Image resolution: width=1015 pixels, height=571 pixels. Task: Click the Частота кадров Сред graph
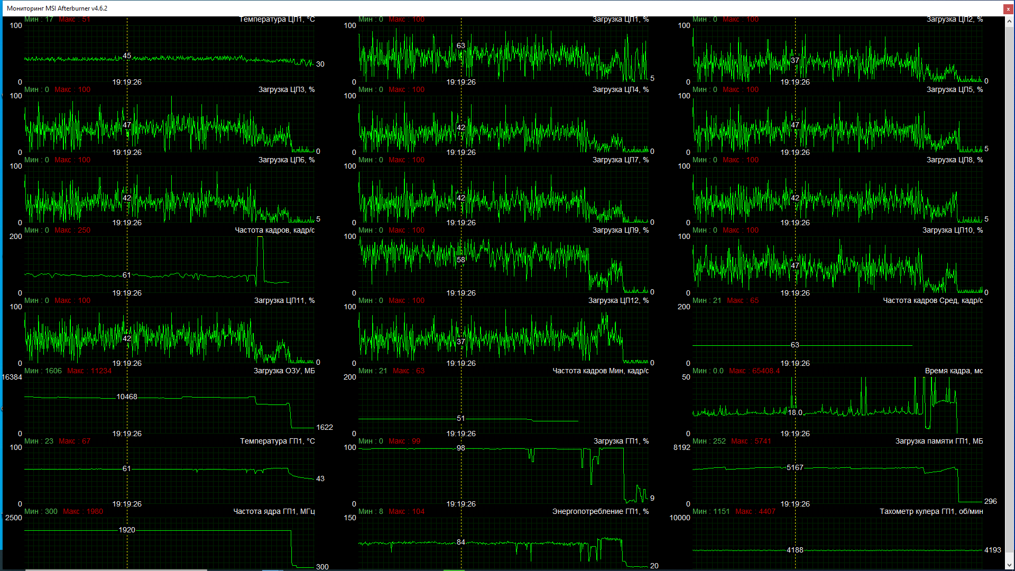coord(837,335)
